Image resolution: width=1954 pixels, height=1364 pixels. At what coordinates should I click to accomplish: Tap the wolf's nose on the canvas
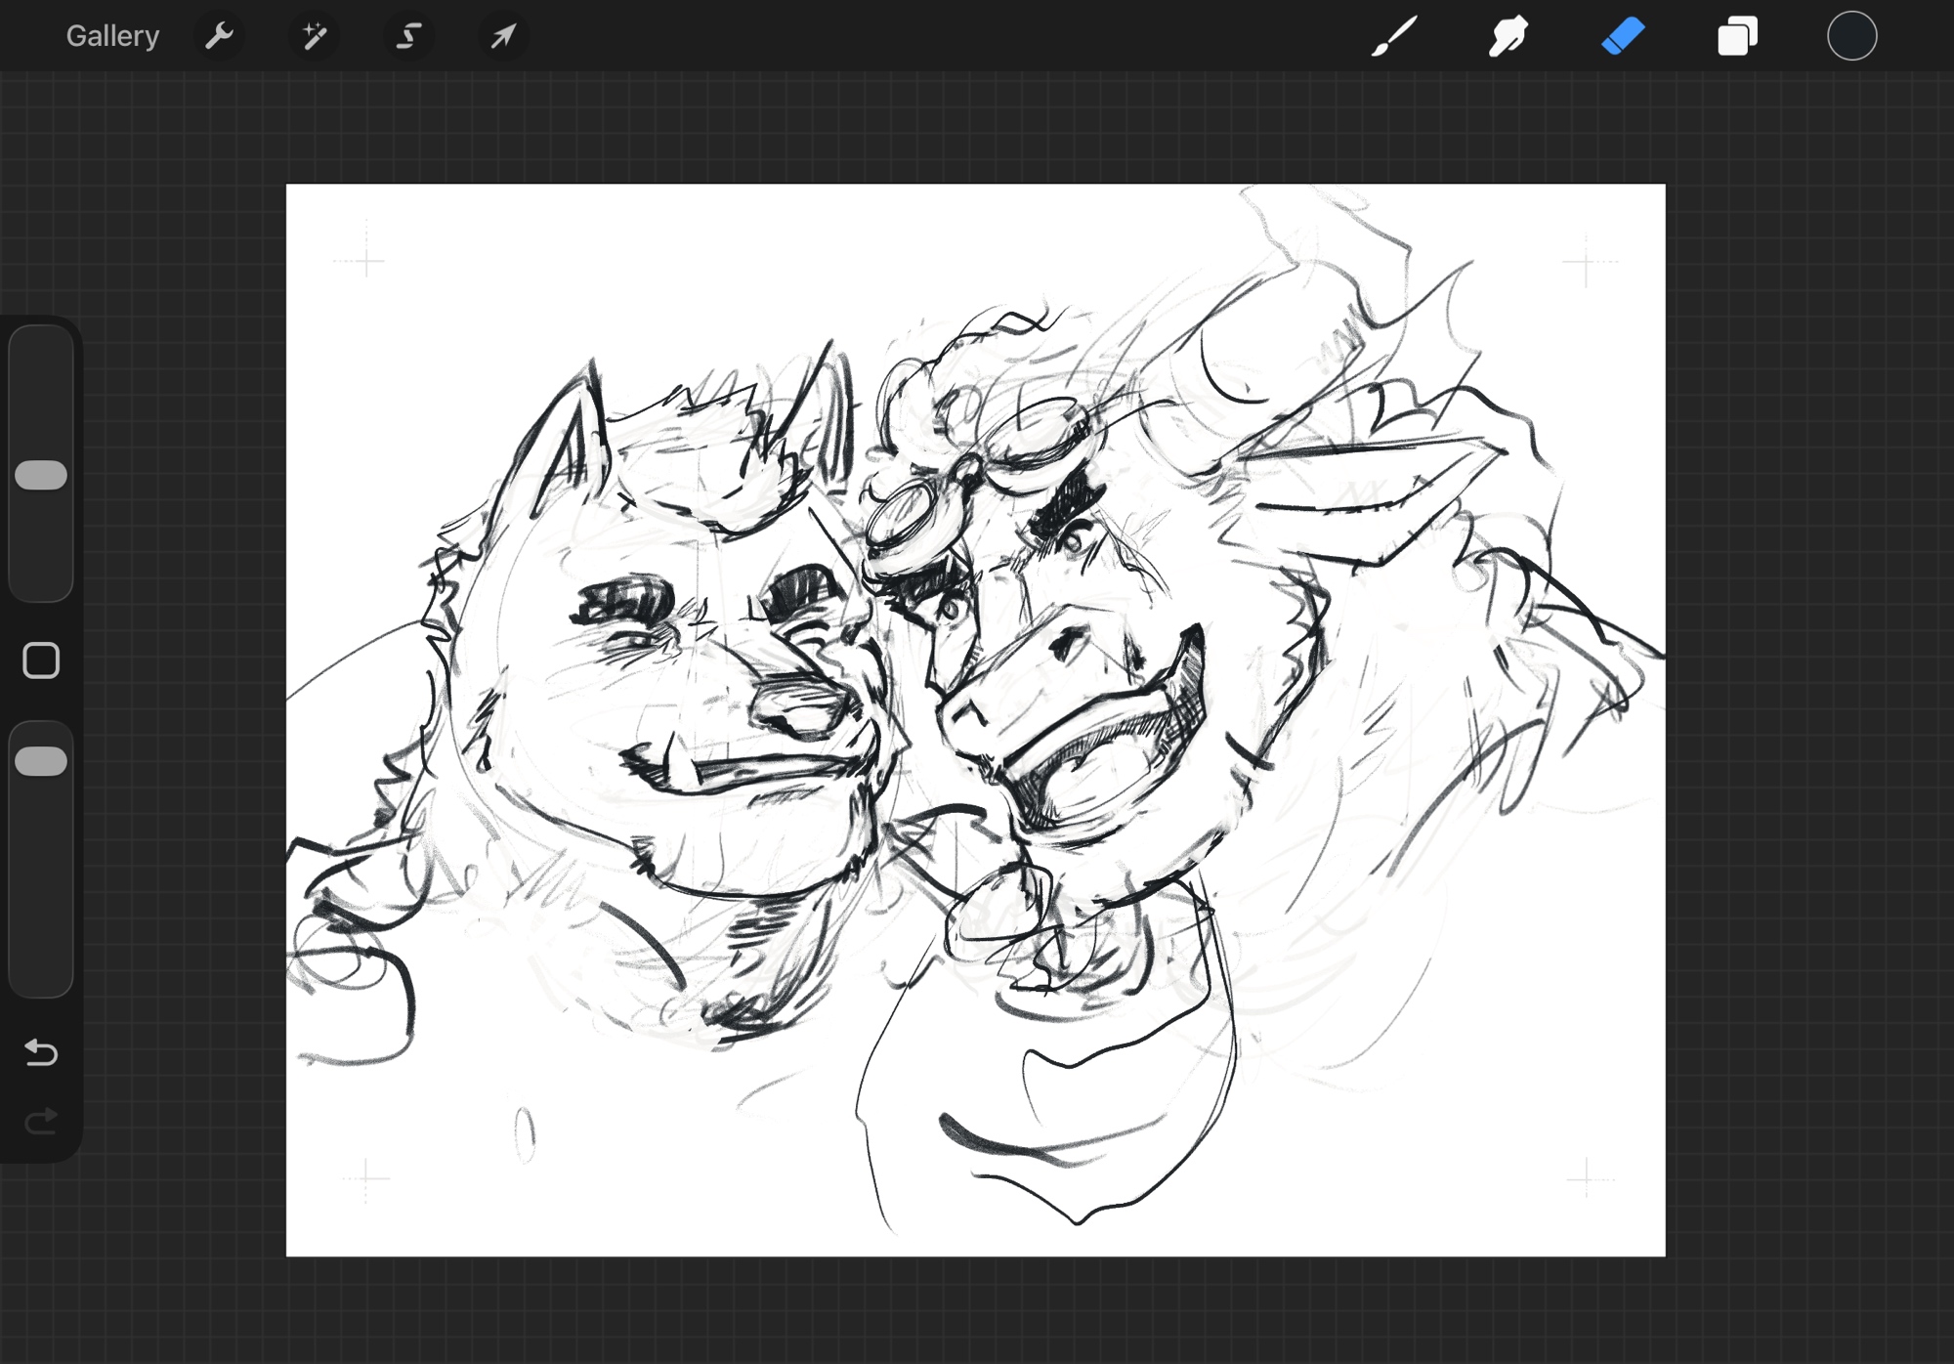click(x=803, y=708)
